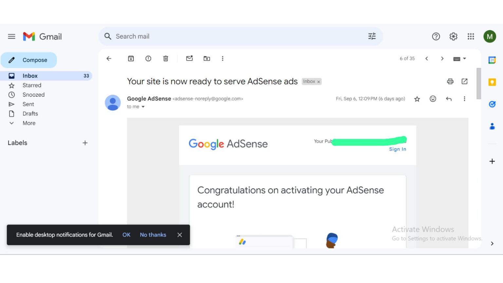Star this email
The image size is (503, 283).
point(417,99)
